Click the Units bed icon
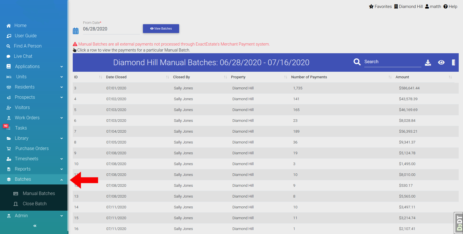Image resolution: width=463 pixels, height=234 pixels. pyautogui.click(x=9, y=77)
